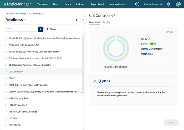Viewport: 184px width, 130px height.
Task: Open the Solution Center menu
Action: [117, 4]
